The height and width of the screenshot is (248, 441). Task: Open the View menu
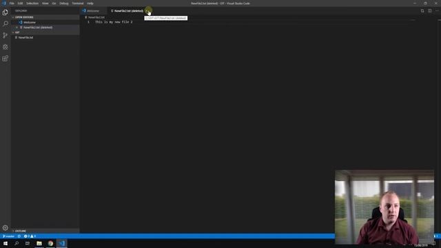click(x=45, y=3)
